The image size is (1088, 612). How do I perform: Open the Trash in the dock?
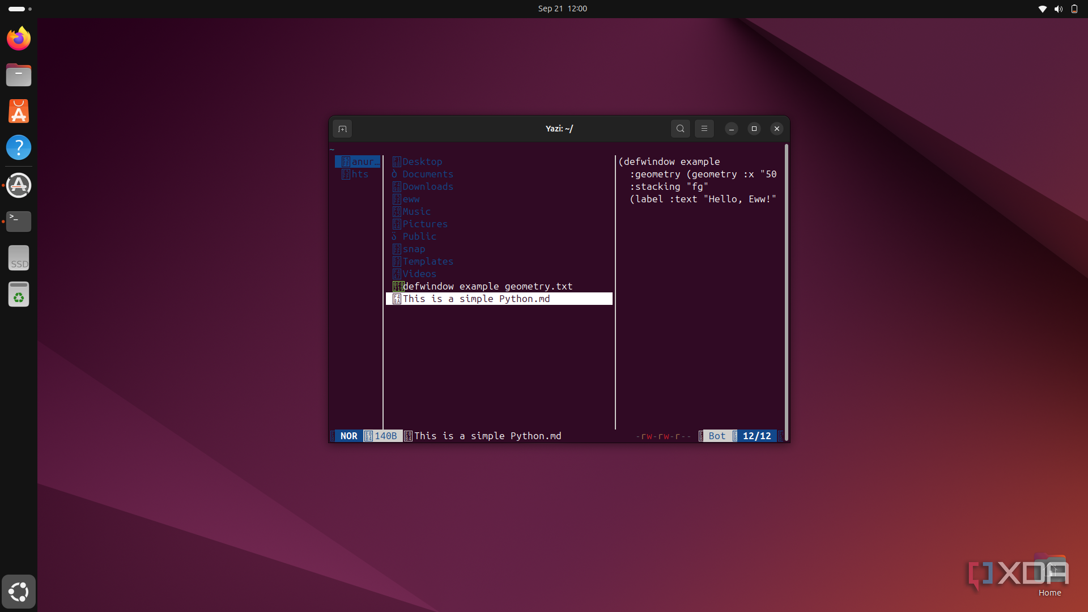(19, 294)
